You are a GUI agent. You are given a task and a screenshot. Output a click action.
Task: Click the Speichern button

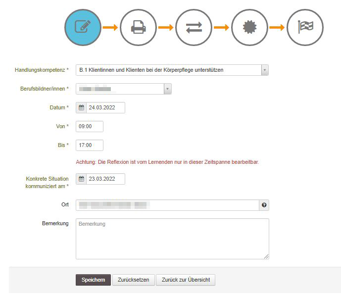93,280
